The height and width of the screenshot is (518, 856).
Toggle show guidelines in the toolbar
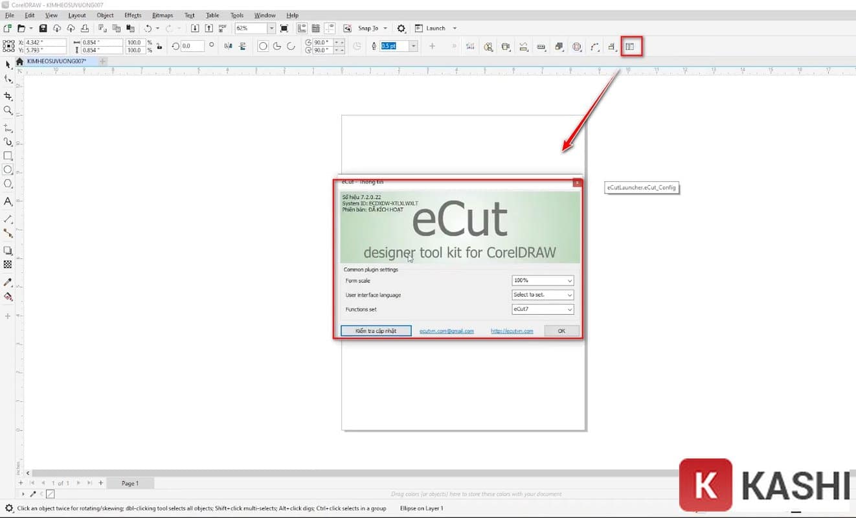coord(330,28)
